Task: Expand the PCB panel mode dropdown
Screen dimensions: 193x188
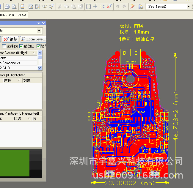Action: tap(40, 31)
